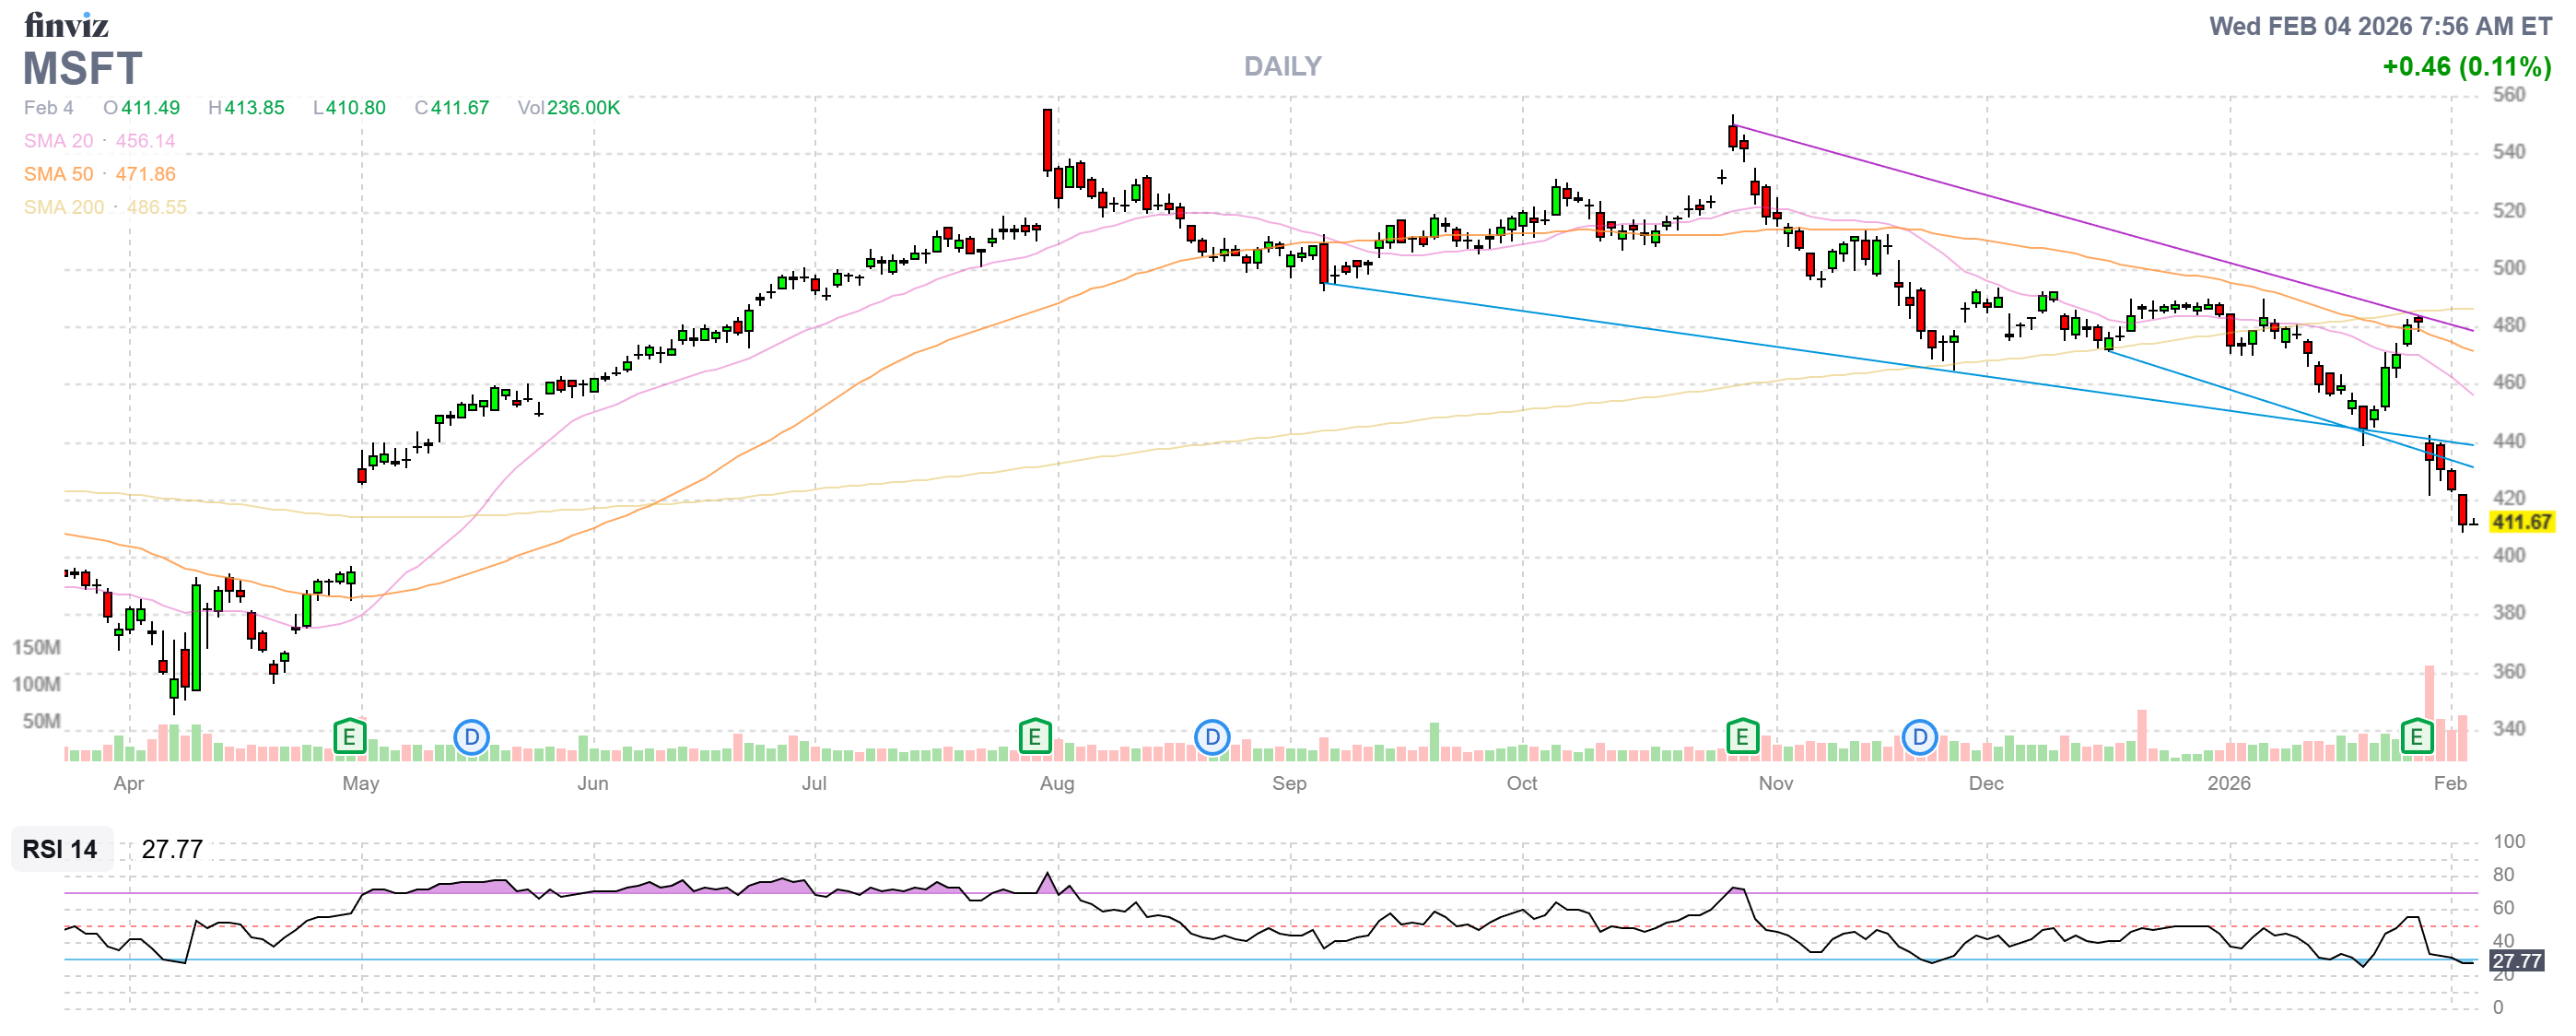Image resolution: width=2576 pixels, height=1036 pixels.
Task: Open the RSI 14 indicator settings
Action: point(60,851)
